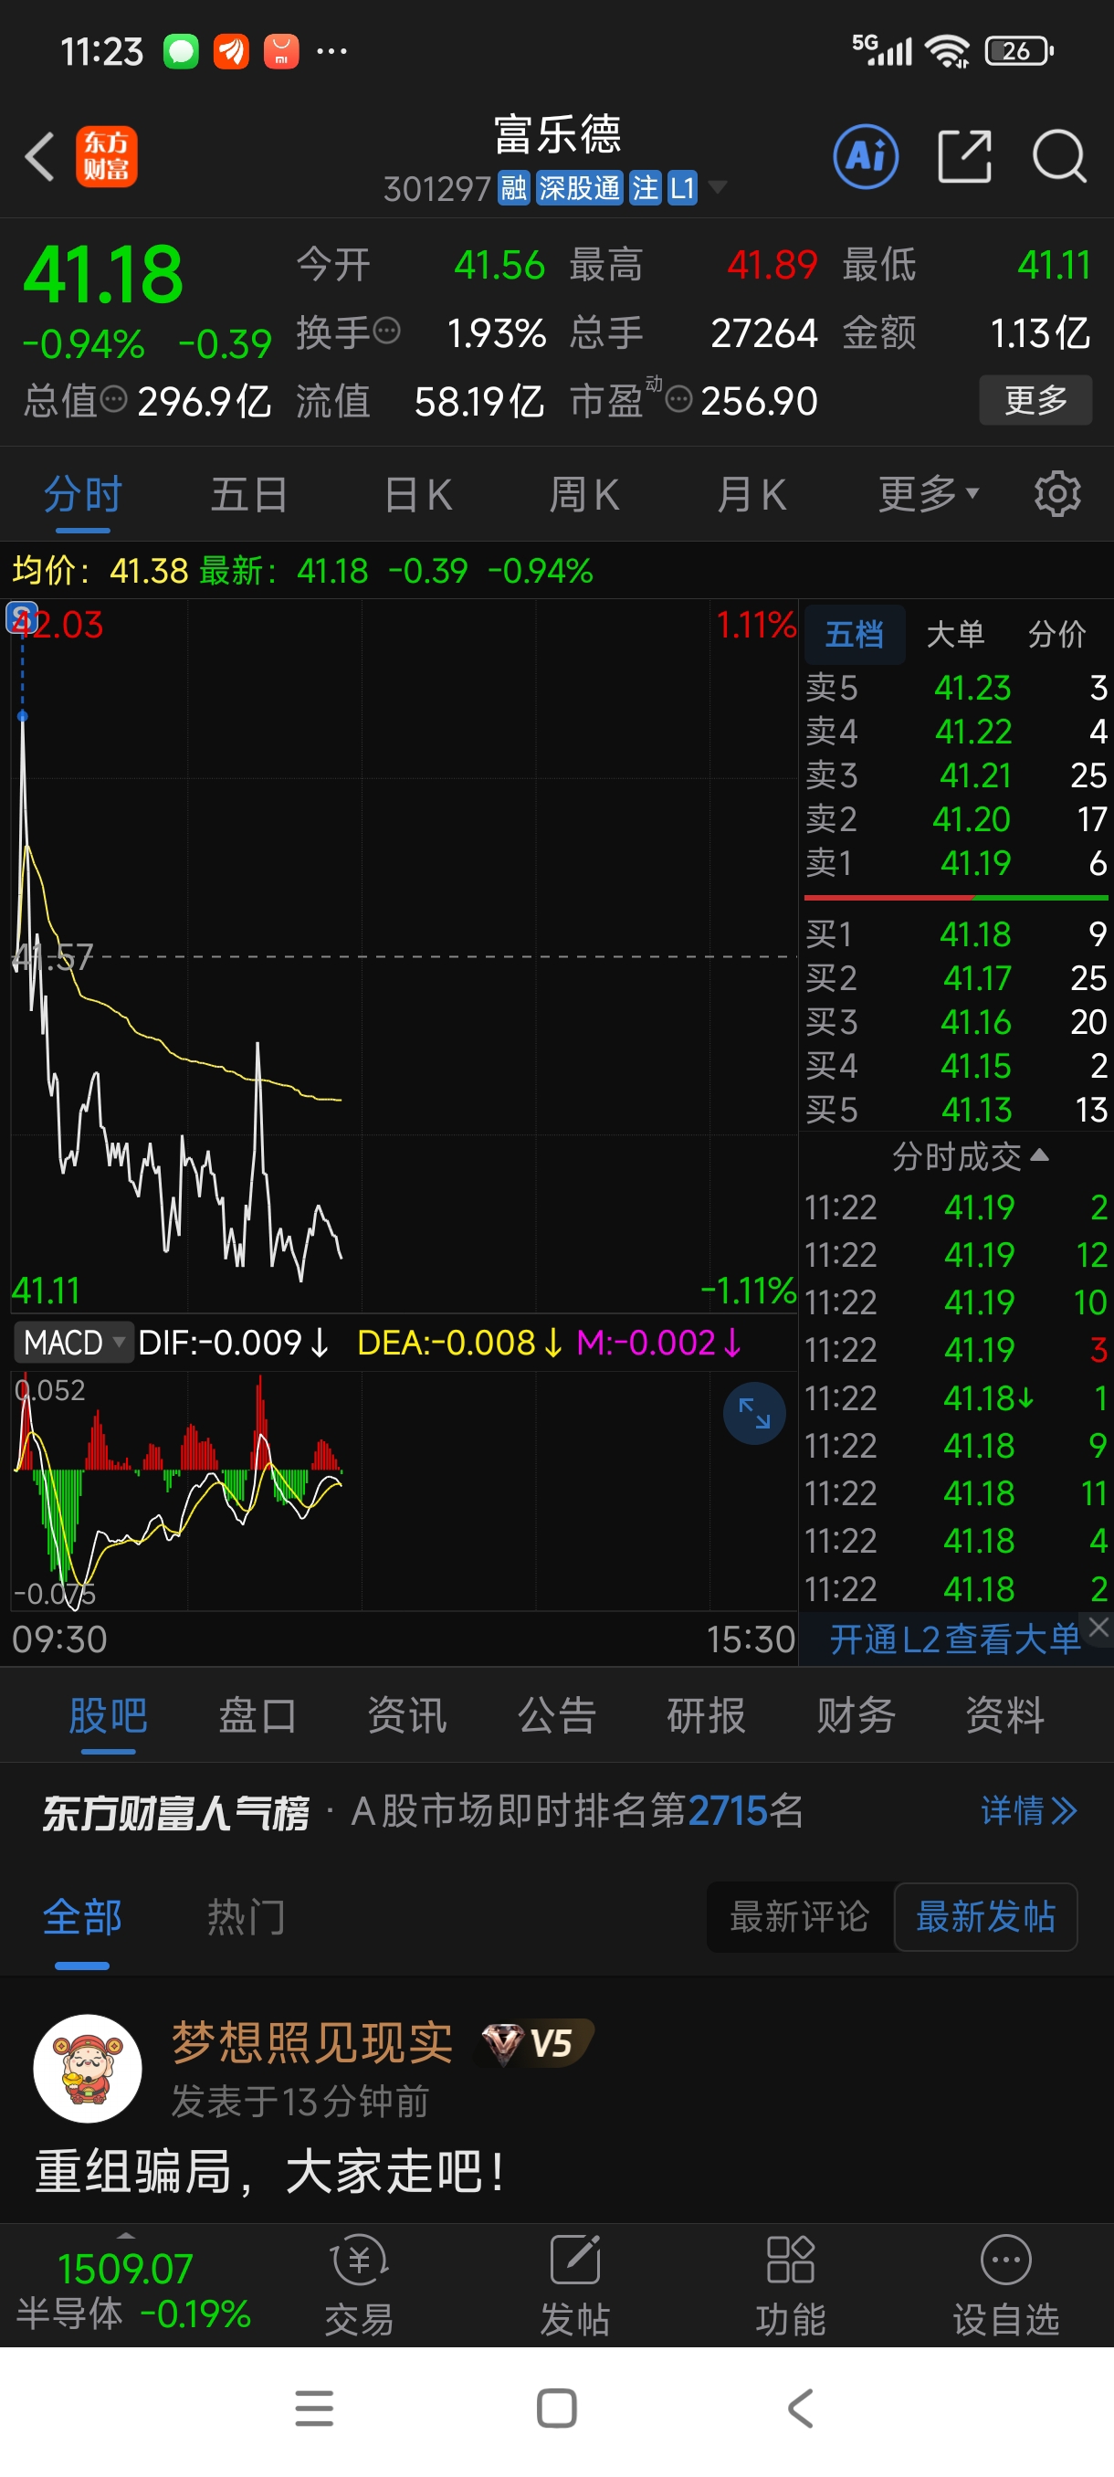Viewport: 1114px width, 2477px height.
Task: Tap Android recent apps menu button
Action: (x=314, y=2408)
